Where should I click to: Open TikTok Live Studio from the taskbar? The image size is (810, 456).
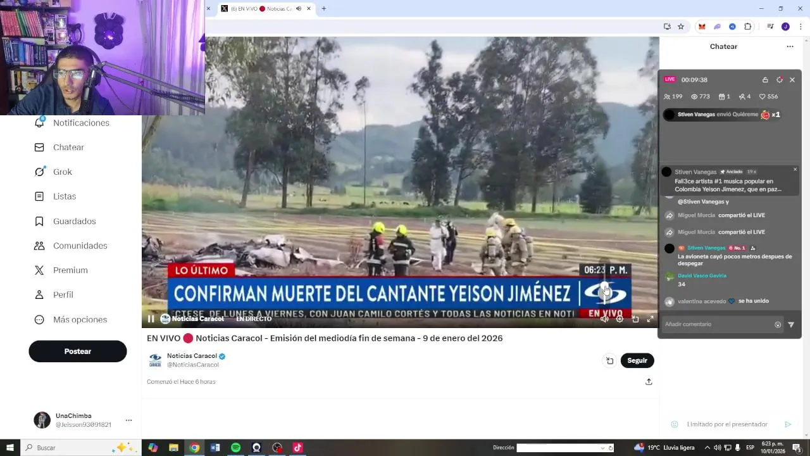click(297, 448)
